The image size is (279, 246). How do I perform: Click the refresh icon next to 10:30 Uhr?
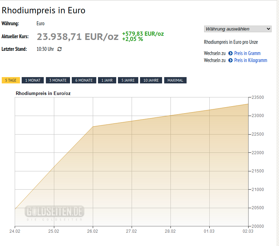[x=60, y=49]
